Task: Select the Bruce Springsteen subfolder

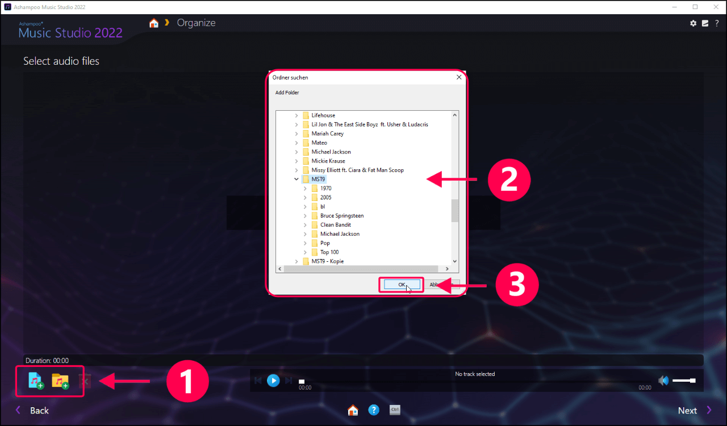Action: click(x=342, y=215)
